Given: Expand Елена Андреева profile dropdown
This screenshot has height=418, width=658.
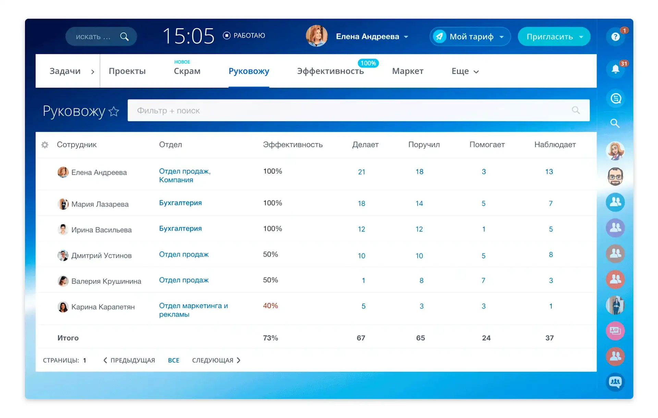Looking at the screenshot, I should (406, 37).
